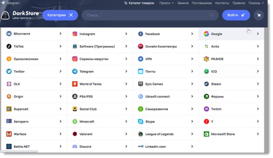Close the Категории menu button

click(x=60, y=15)
